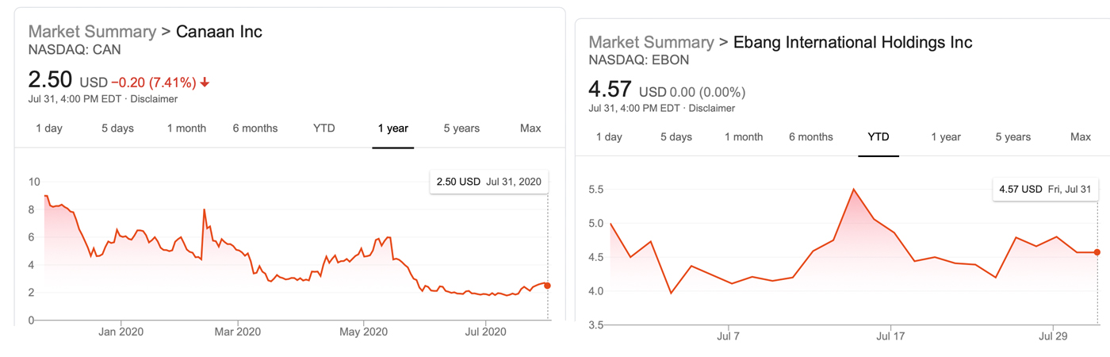This screenshot has width=1110, height=357.
Task: Click Market Summary link above Canaan Inc
Action: [92, 32]
